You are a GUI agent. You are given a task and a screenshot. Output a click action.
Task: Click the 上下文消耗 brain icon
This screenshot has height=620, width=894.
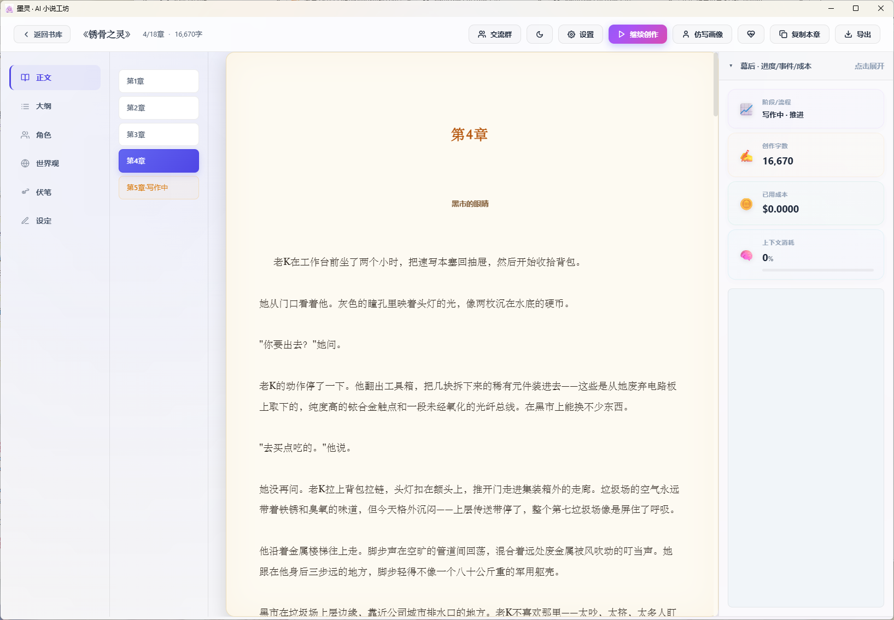coord(746,255)
